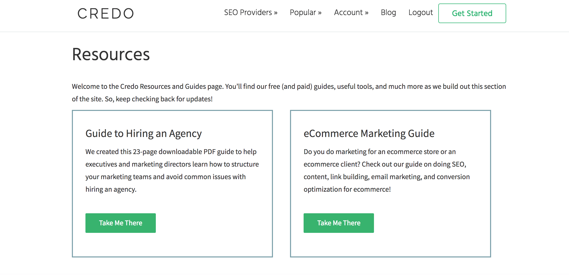Take Me There for Hiring an Agency guide
Viewport: 569px width, 275px height.
[121, 223]
